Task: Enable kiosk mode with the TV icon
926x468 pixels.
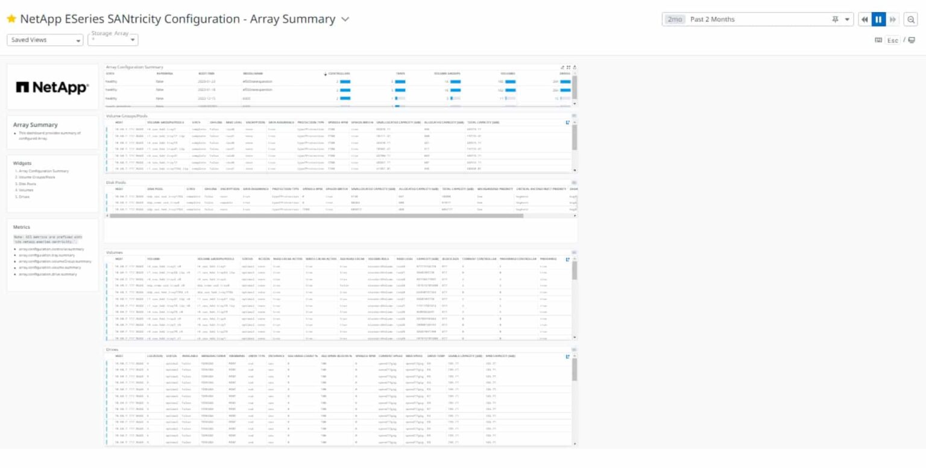Action: pos(912,40)
